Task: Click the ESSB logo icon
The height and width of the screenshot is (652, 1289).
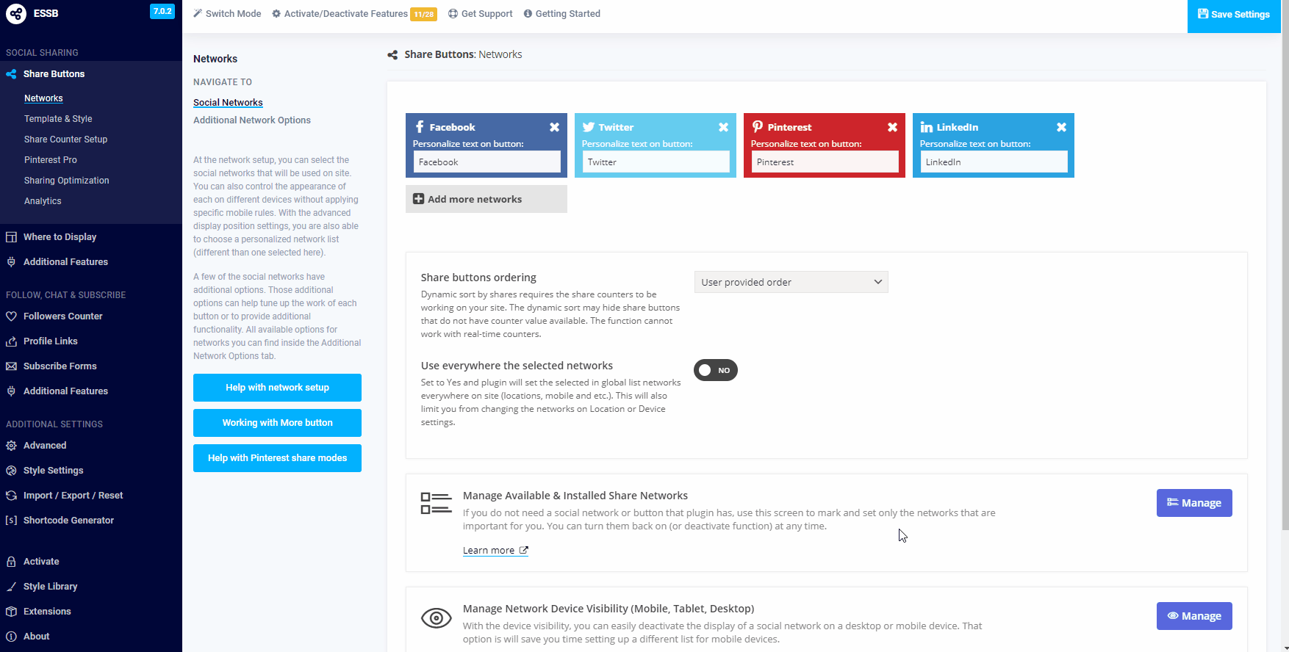Action: 16,13
